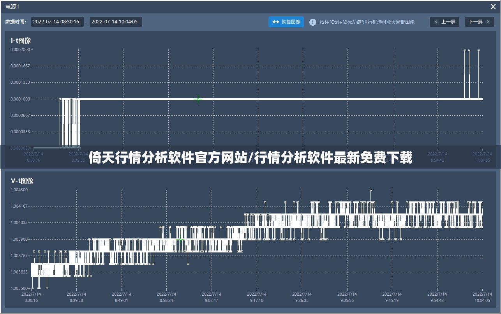Close the 电源1 dialog window
Screen dimensions: 501x314
[493, 7]
